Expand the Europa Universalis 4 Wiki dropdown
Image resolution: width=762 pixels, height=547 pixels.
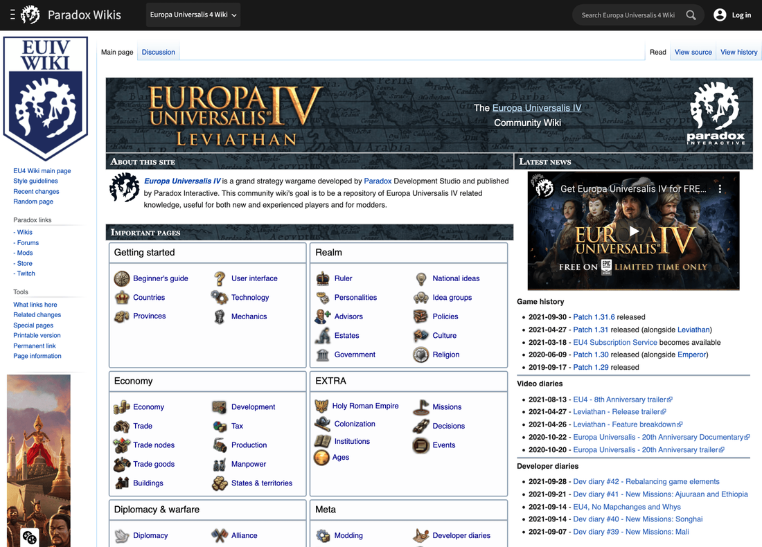(x=193, y=15)
